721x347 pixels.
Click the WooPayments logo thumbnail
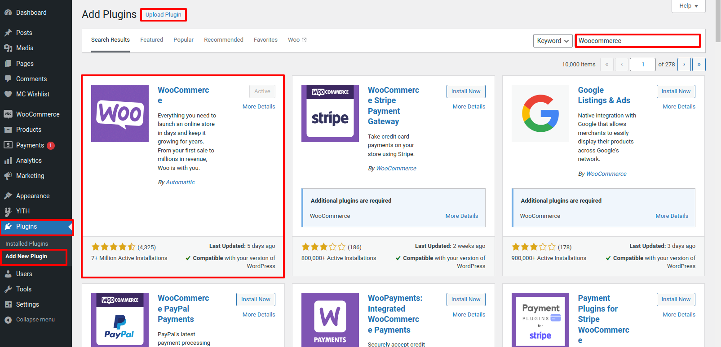pyautogui.click(x=330, y=320)
